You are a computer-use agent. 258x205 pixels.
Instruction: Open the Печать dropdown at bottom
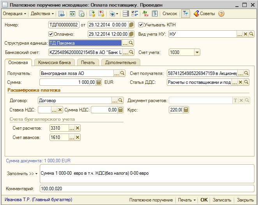click(x=187, y=200)
